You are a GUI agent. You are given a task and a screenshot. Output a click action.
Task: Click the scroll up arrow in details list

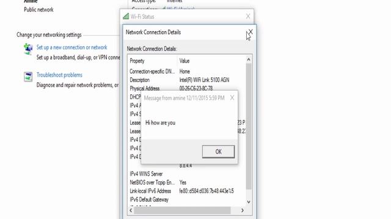(x=249, y=60)
